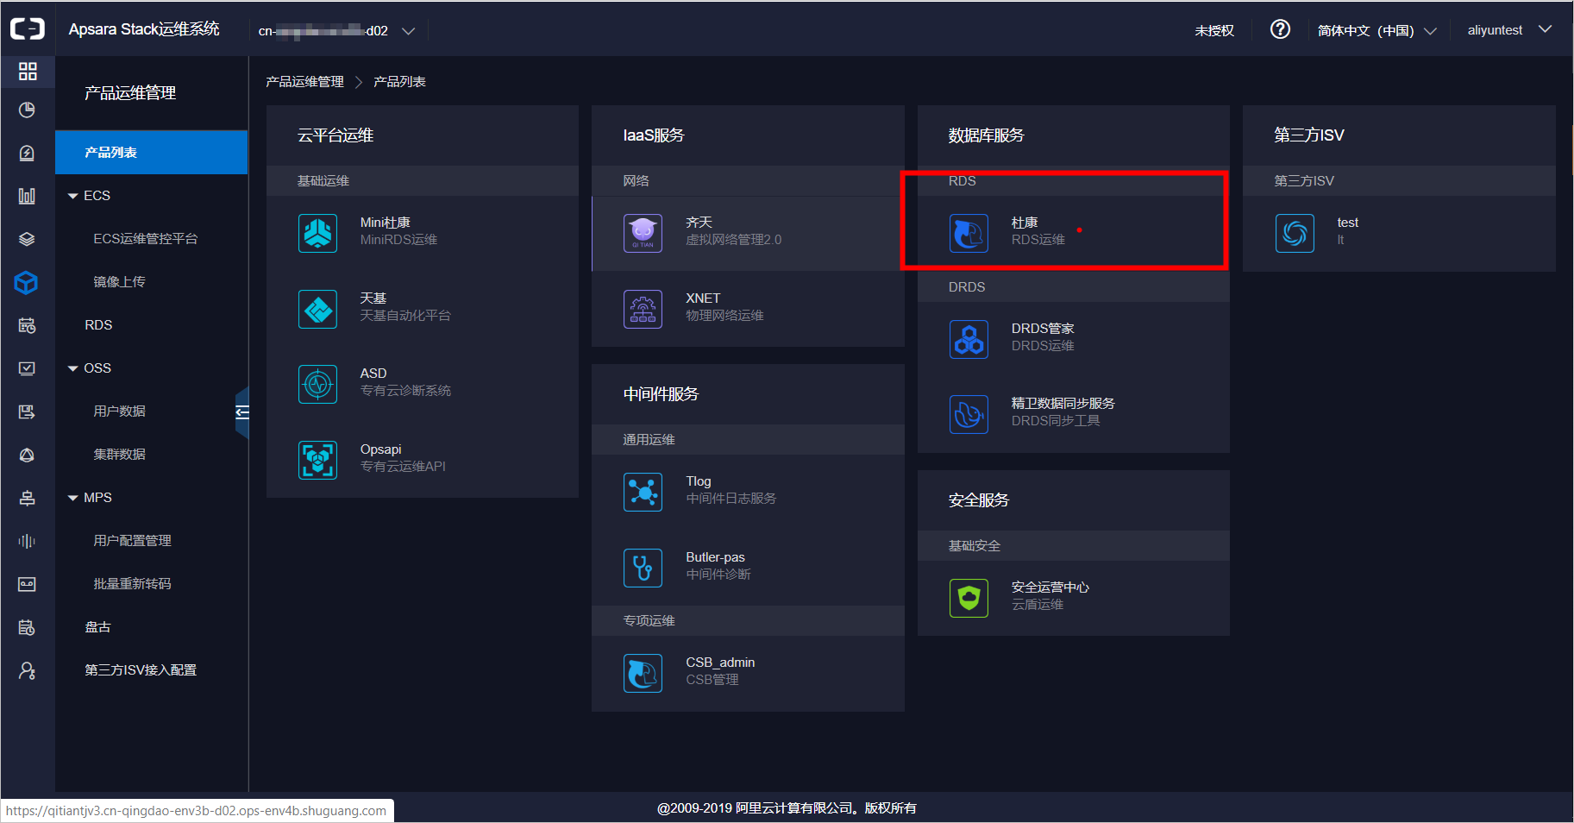Open the DRDS同步工具 entry
The image size is (1574, 823).
click(x=1056, y=421)
